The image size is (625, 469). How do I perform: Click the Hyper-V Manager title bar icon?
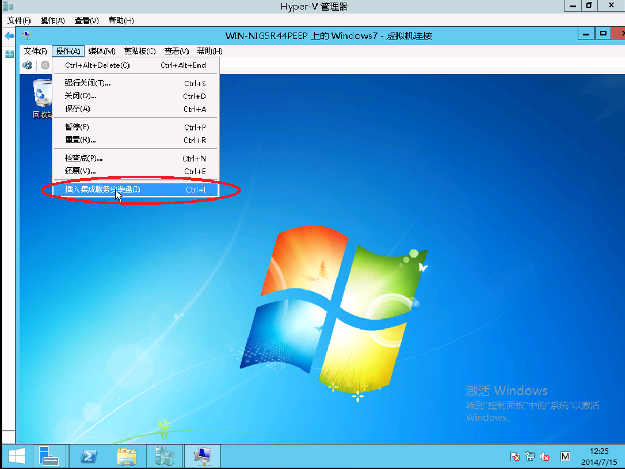[x=7, y=6]
